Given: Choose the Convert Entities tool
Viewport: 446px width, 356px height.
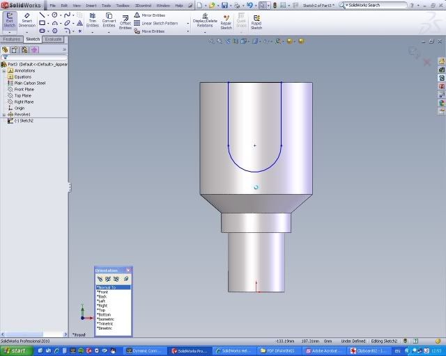Looking at the screenshot, I should 109,19.
